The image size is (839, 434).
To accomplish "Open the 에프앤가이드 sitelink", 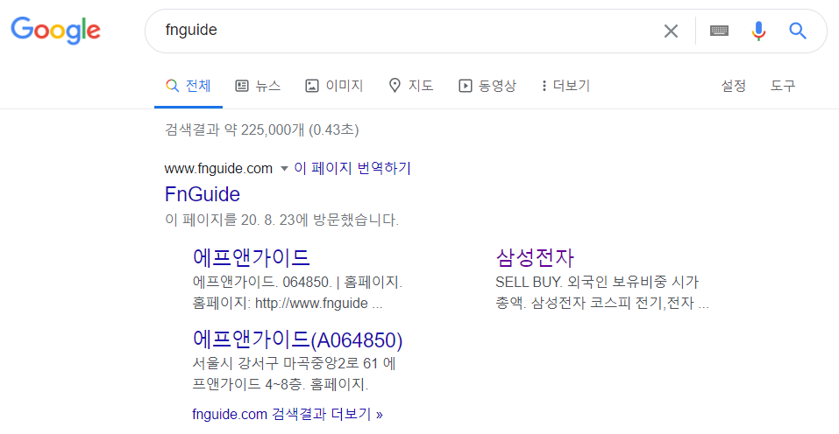I will click(x=251, y=258).
